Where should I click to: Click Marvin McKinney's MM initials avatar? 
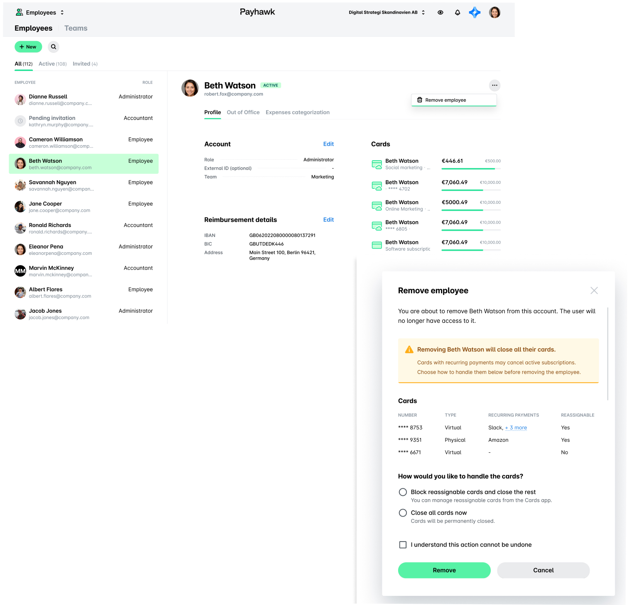pyautogui.click(x=20, y=271)
